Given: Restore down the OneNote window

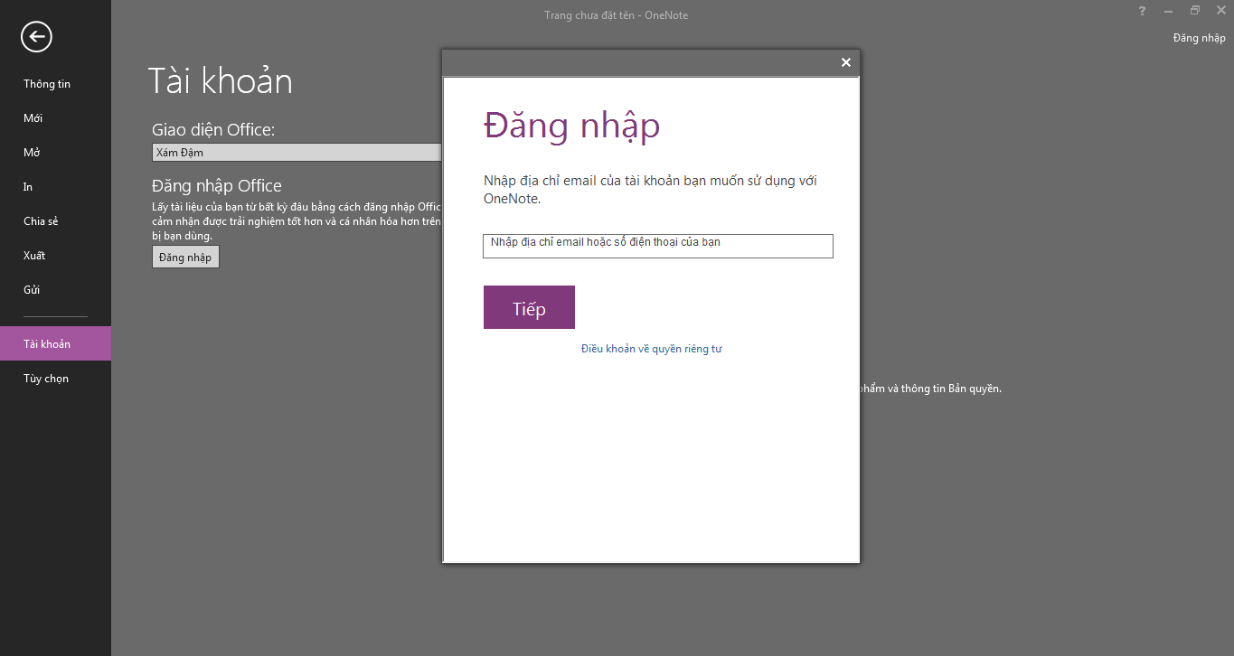Looking at the screenshot, I should [x=1194, y=11].
